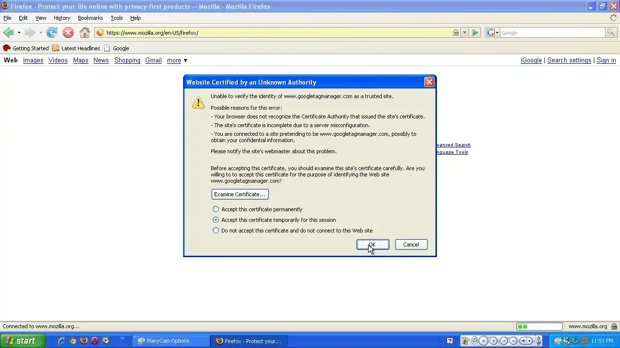The width and height of the screenshot is (620, 348).
Task: Open the Help menu
Action: point(135,18)
